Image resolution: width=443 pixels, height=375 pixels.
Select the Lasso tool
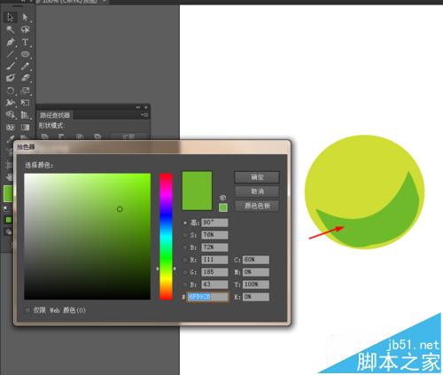point(25,29)
